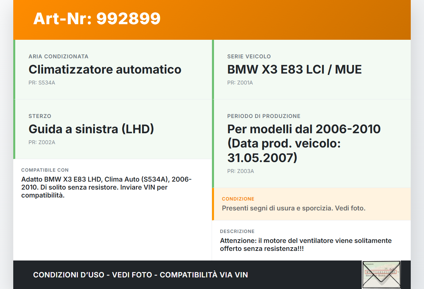Viewport: 424px width, 289px height.
Task: Select 'Presenti segni di usura e sporcizia' text
Action: pos(293,208)
